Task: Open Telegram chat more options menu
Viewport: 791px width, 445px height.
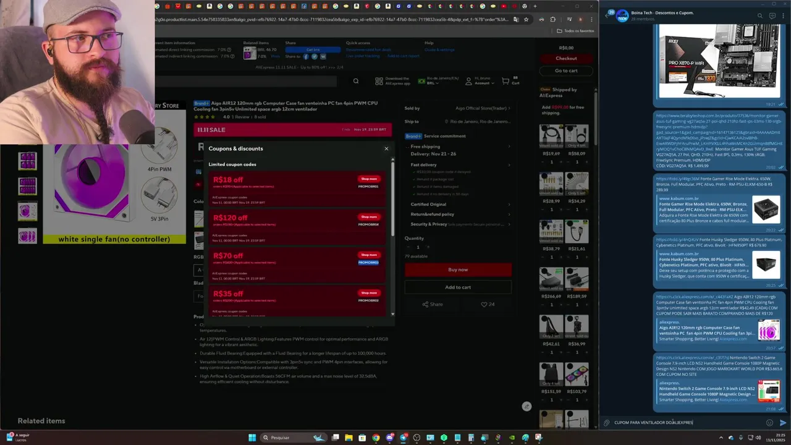Action: coord(784,15)
